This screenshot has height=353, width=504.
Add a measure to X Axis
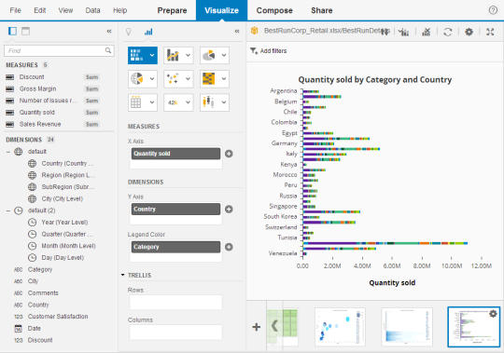[x=229, y=154]
